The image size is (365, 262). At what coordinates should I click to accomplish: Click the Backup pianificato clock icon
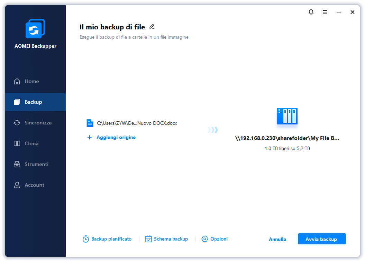[86, 239]
